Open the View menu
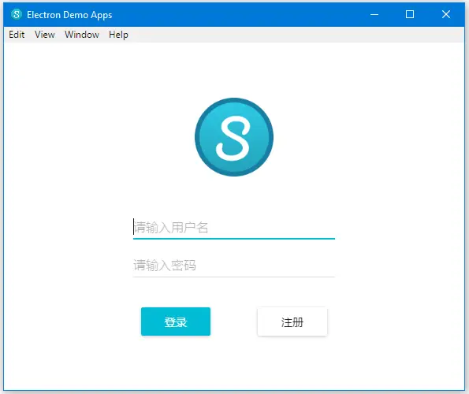This screenshot has width=469, height=394. (x=45, y=35)
